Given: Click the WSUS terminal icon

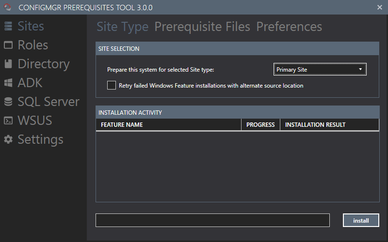Looking at the screenshot, I should pyautogui.click(x=8, y=121).
